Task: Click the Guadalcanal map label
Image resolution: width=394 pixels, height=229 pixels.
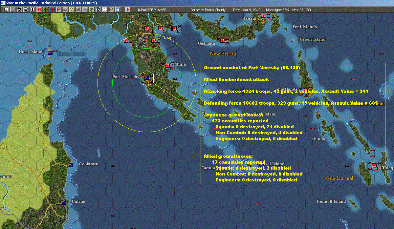Action: (x=339, y=178)
